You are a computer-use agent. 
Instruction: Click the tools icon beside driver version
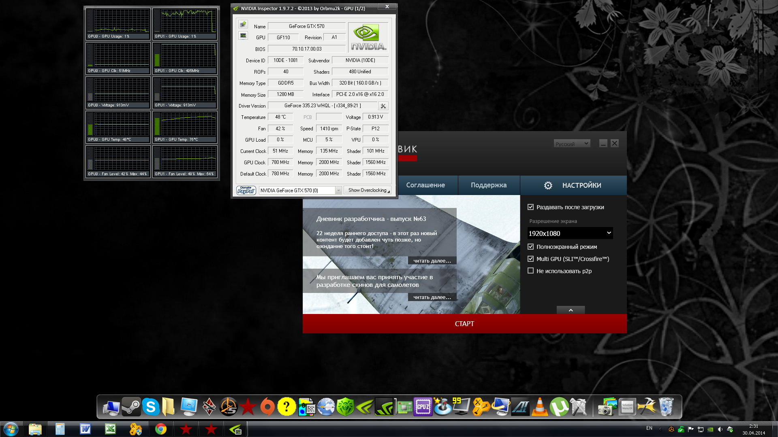(x=383, y=106)
